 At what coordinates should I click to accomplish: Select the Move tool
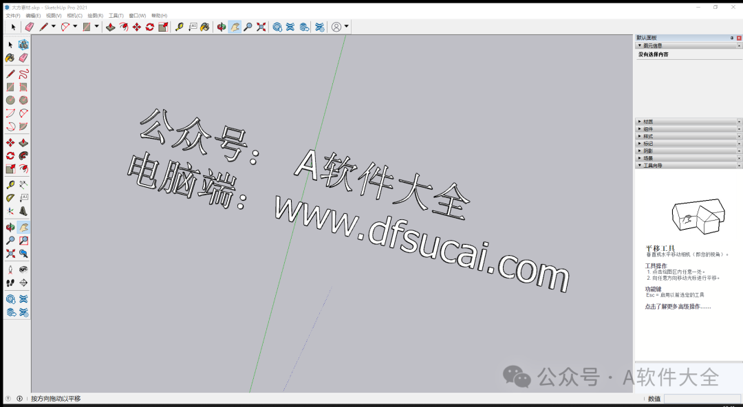coord(135,26)
